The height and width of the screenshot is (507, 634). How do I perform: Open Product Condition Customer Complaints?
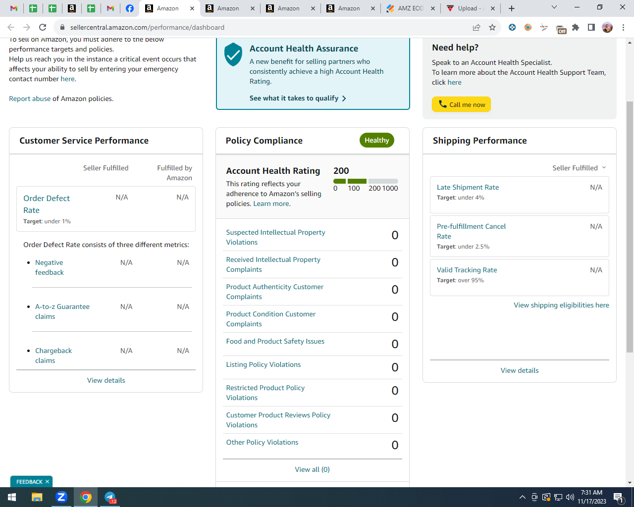pyautogui.click(x=270, y=319)
